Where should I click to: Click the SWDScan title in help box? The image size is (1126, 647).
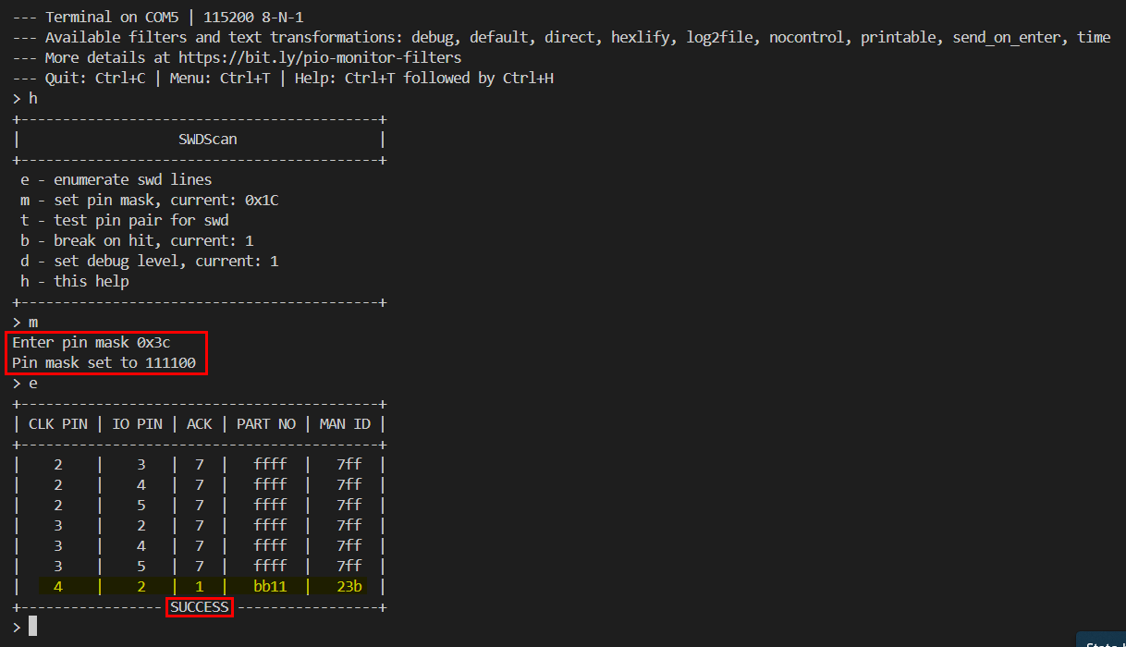pyautogui.click(x=207, y=139)
